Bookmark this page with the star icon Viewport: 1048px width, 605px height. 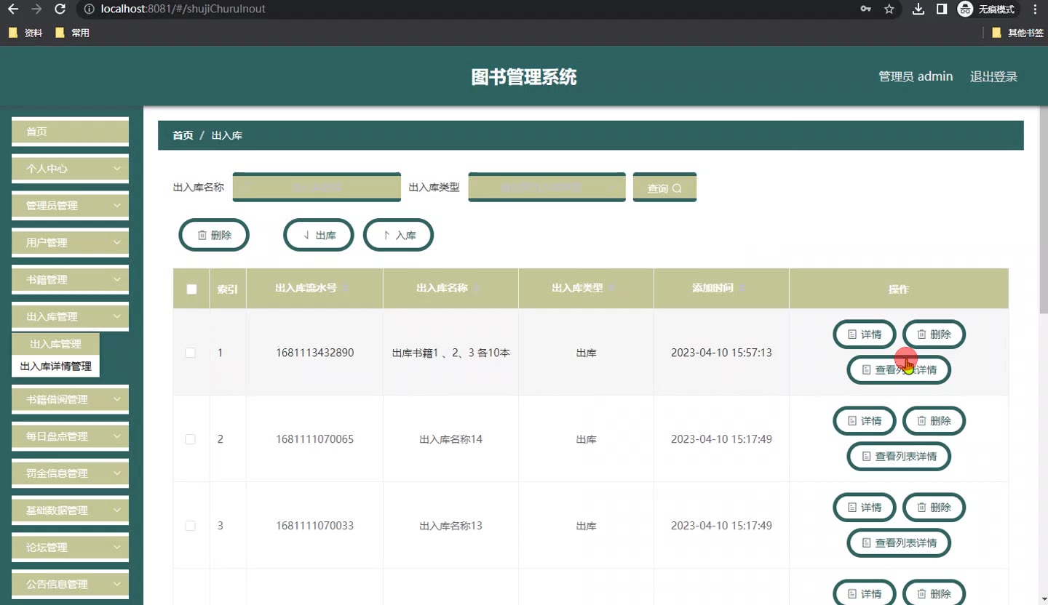[889, 9]
